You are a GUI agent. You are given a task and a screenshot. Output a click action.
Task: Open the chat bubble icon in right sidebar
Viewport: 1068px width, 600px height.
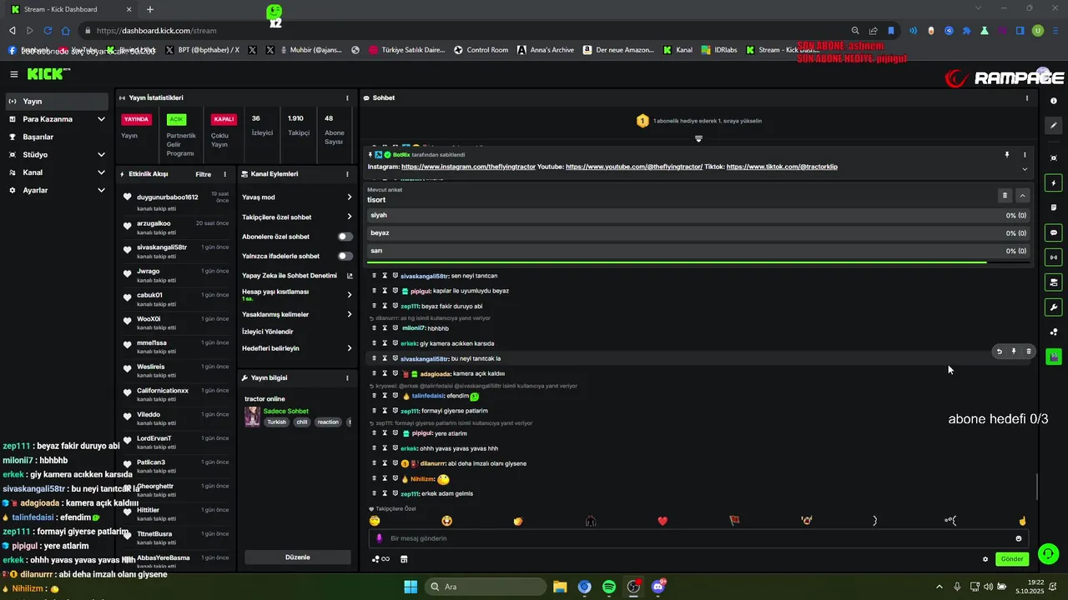point(1054,232)
